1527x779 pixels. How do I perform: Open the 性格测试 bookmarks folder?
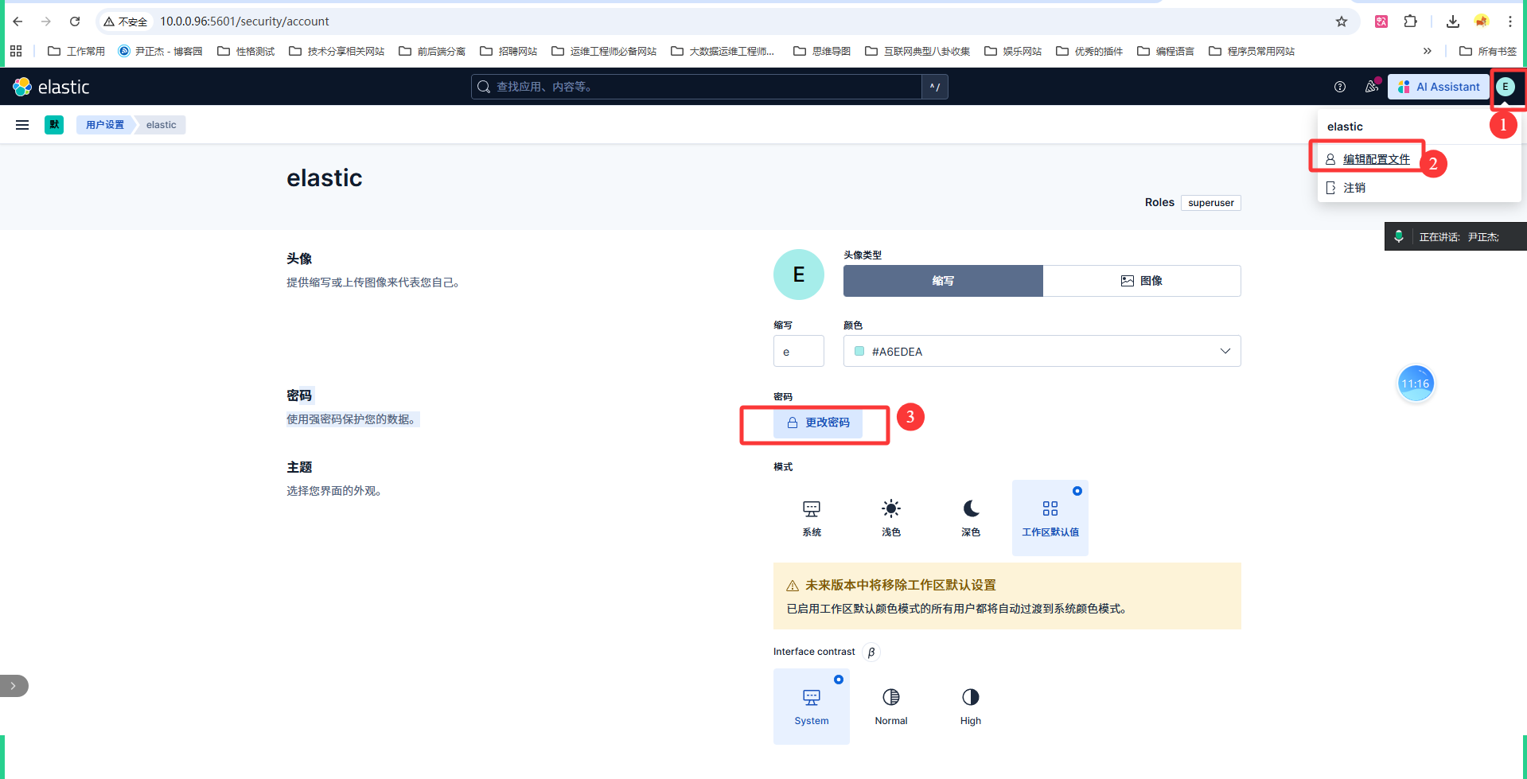246,51
